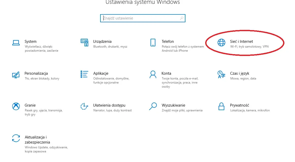295x162 pixels.
Task: Go to the Aplikacje title
Action: coord(101,73)
